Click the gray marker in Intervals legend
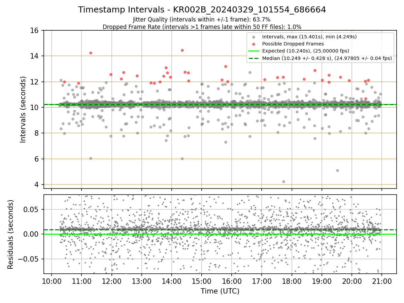404x303 pixels. point(254,37)
